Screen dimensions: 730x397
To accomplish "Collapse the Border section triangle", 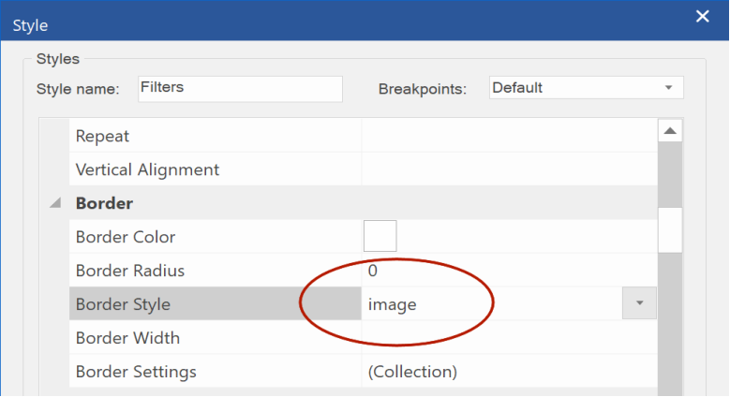I will click(x=55, y=203).
